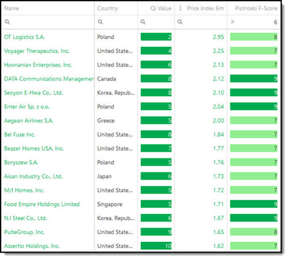Image resolution: width=288 pixels, height=259 pixels.
Task: Click Japan country cell
Action: tap(104, 176)
